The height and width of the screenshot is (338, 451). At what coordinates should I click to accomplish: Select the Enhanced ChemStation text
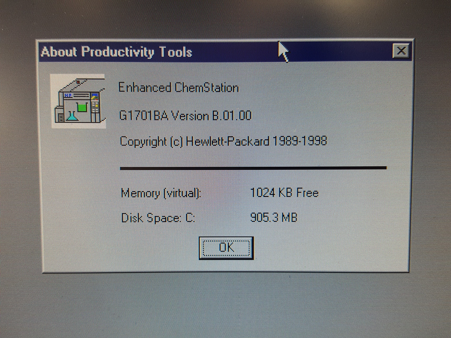pos(179,88)
